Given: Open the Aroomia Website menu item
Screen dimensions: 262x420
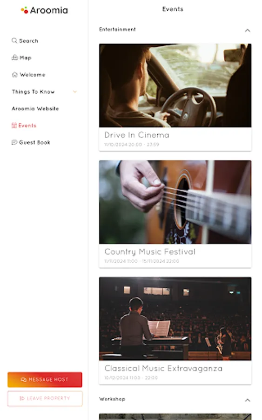Looking at the screenshot, I should click(x=35, y=109).
